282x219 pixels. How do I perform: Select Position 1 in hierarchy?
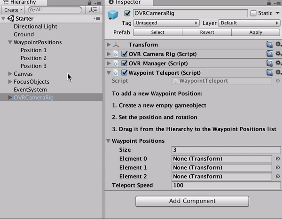[x=33, y=50]
